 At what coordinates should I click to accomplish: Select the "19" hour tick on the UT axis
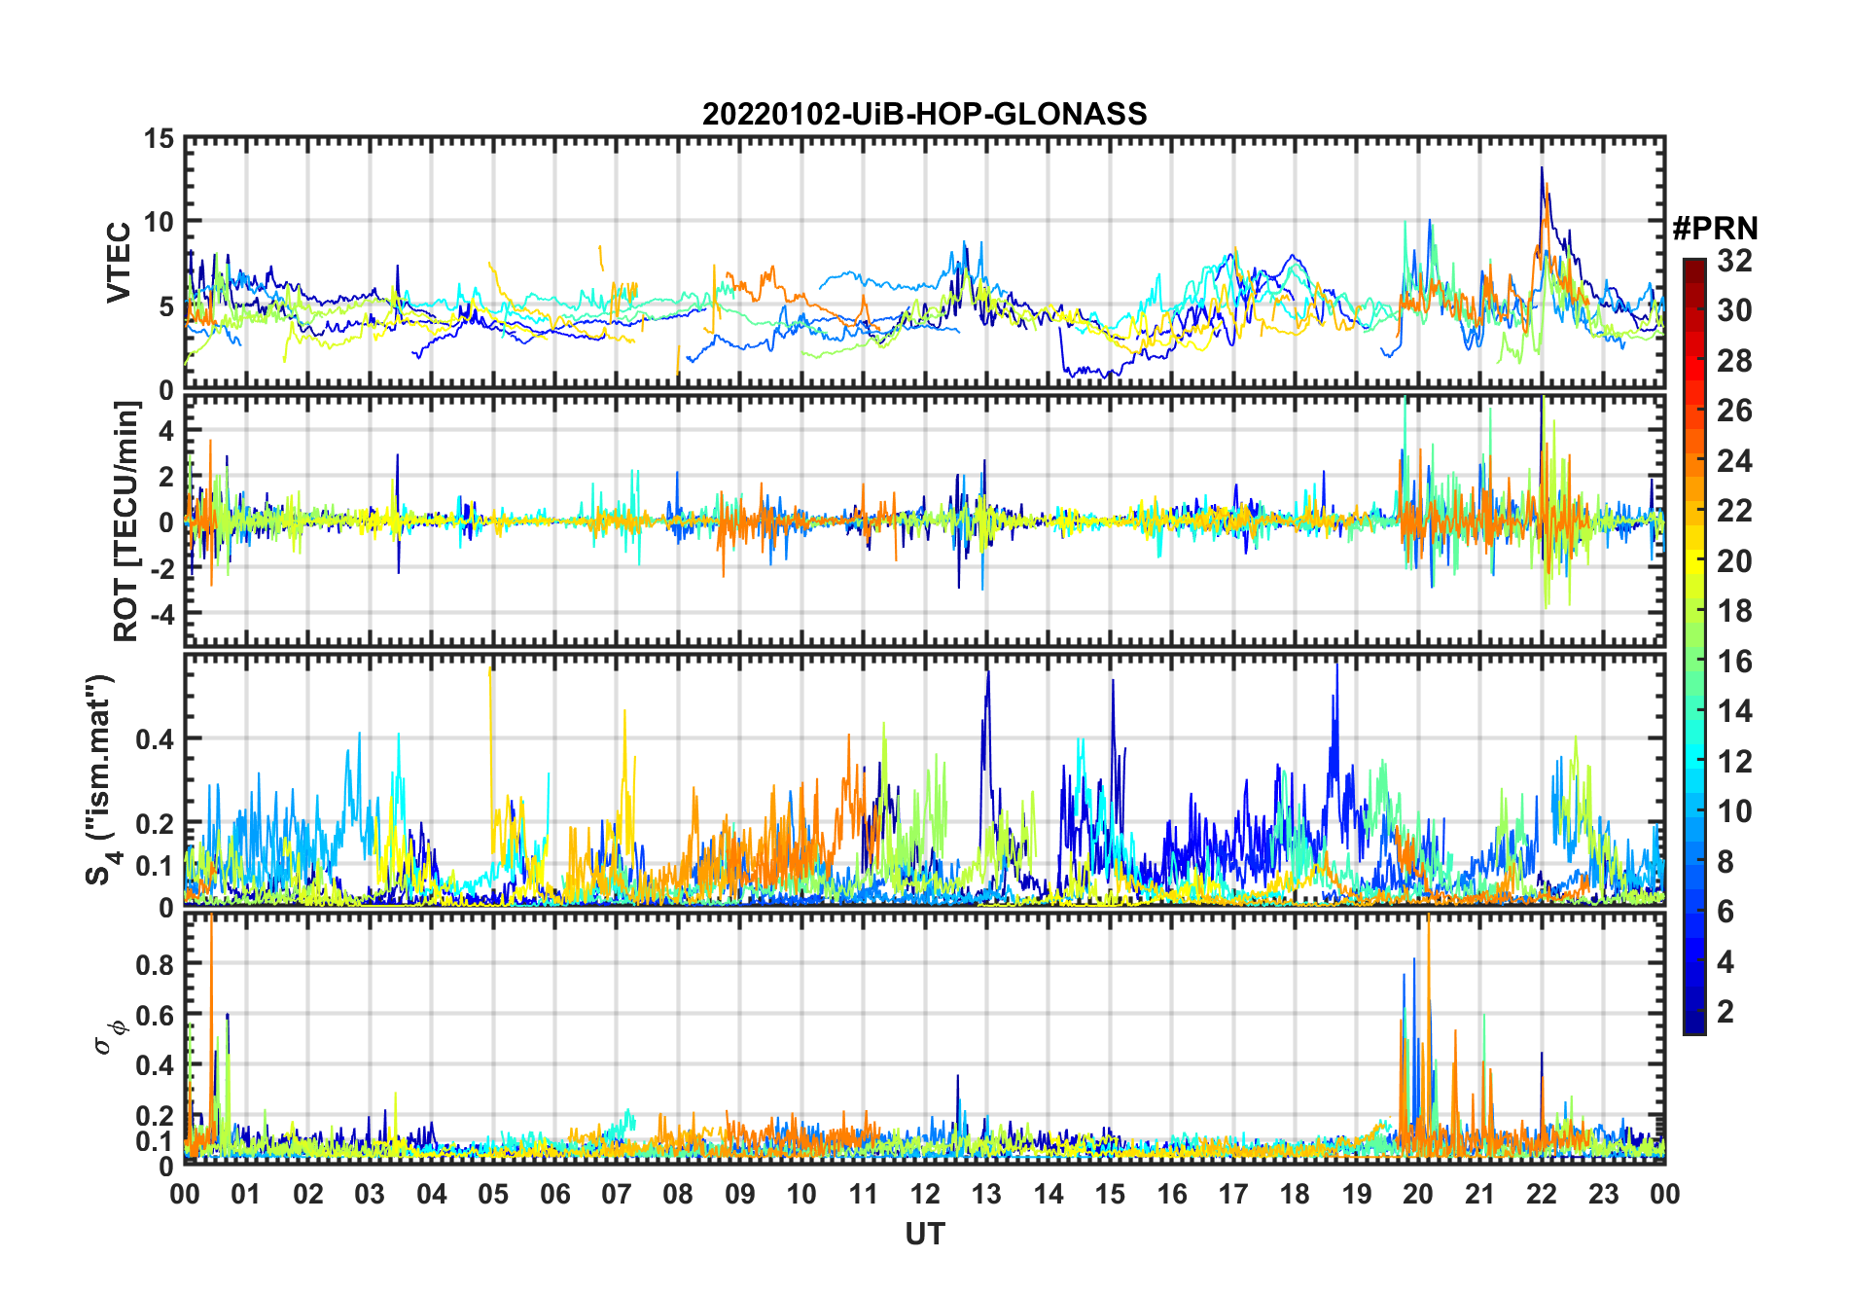[1357, 1195]
